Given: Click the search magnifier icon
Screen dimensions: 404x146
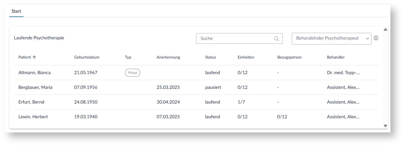Looking at the screenshot, I should click(x=277, y=39).
